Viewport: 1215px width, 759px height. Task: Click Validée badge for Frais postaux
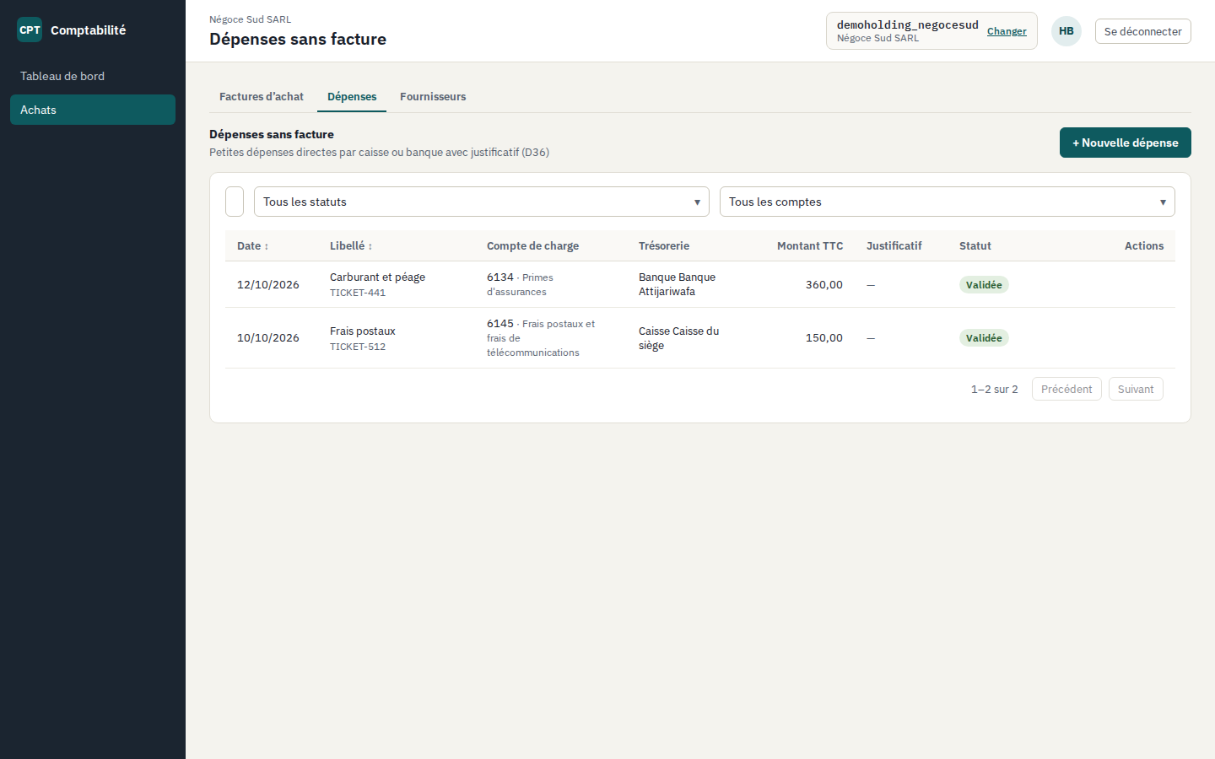coord(984,337)
